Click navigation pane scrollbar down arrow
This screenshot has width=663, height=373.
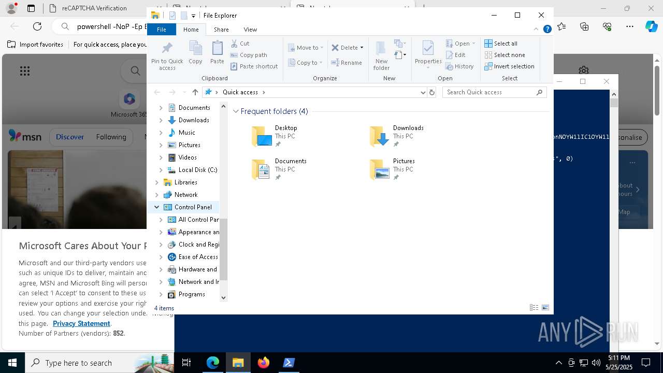coord(224,297)
